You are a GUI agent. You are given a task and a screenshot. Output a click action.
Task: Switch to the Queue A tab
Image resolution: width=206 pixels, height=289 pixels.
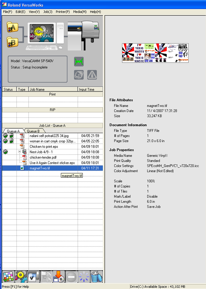click(x=13, y=131)
